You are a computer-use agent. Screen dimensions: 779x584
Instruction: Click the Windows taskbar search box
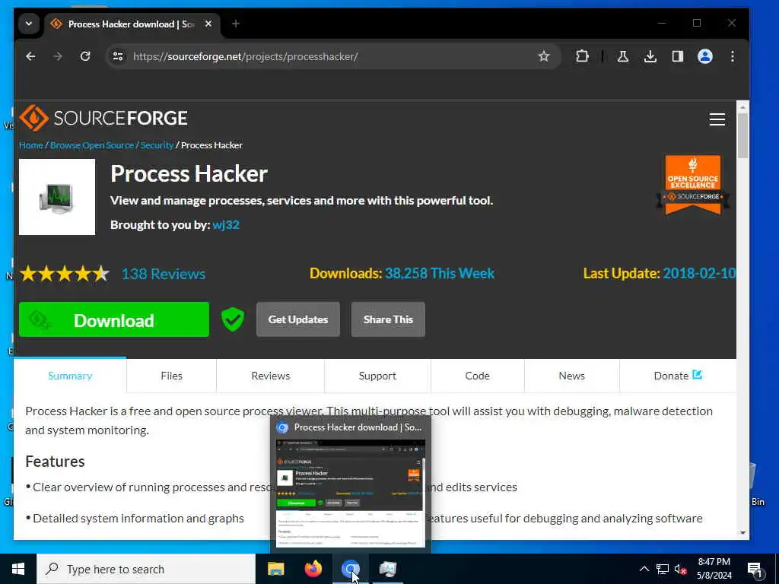click(146, 569)
